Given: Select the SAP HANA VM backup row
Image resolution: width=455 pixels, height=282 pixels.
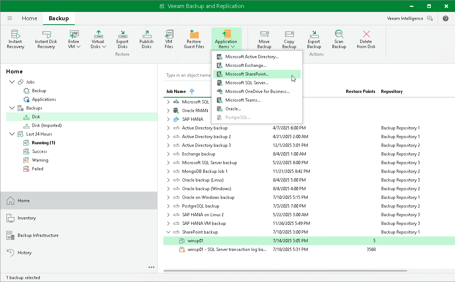Looking at the screenshot, I should (x=309, y=223).
